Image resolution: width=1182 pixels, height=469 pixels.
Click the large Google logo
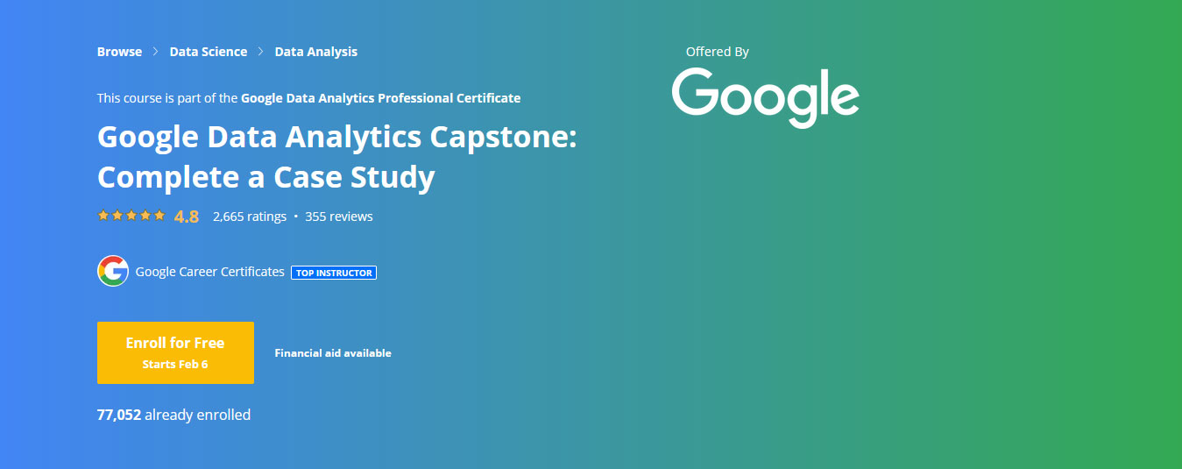pyautogui.click(x=766, y=97)
